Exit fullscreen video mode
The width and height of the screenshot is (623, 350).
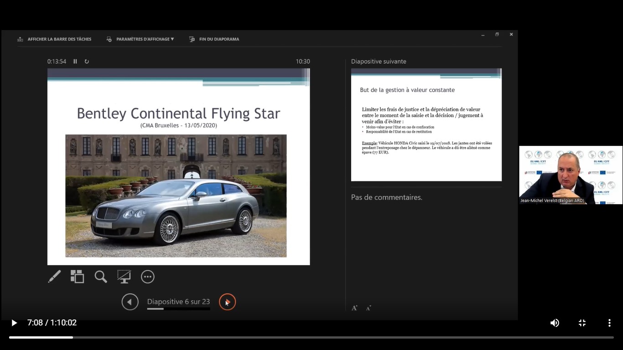click(582, 323)
